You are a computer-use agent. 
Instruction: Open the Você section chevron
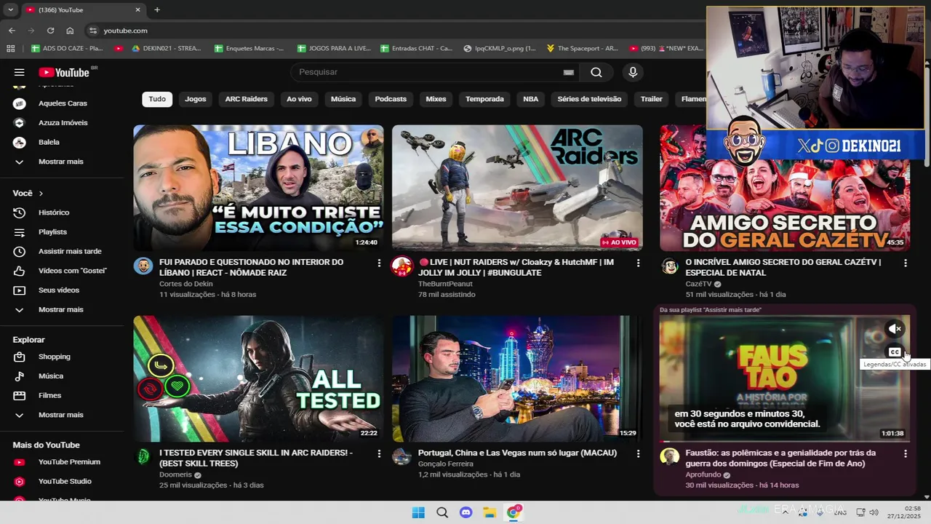[x=41, y=194]
